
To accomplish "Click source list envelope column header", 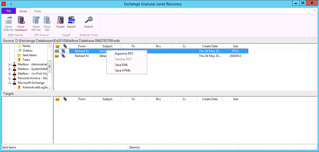I will 58,46.
